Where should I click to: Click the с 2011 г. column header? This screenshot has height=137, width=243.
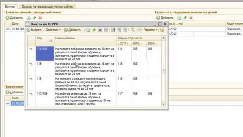(x=124, y=43)
